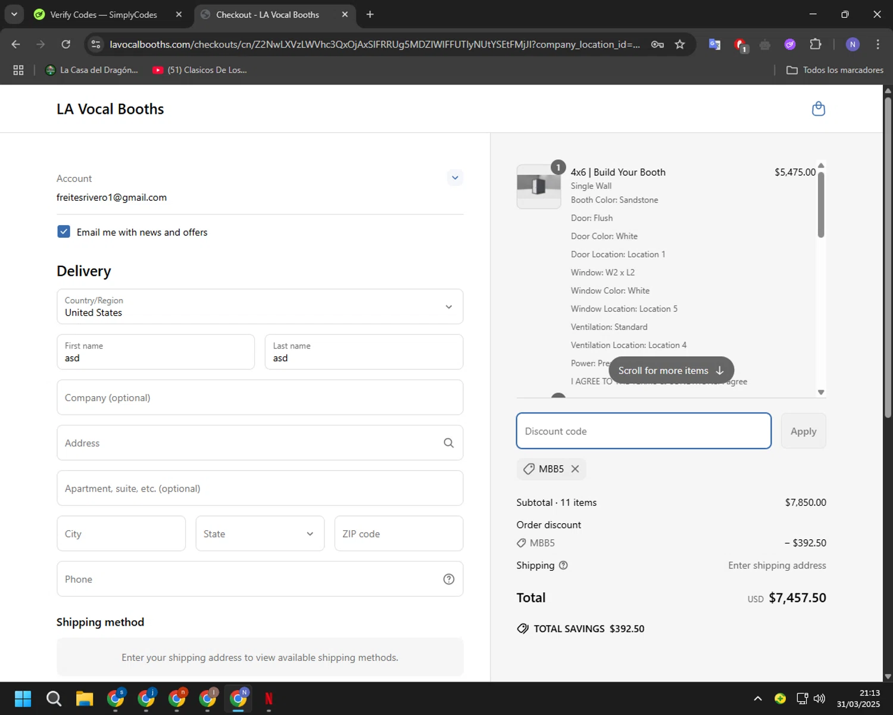Open the La Casa del Dragón bookmark

pos(92,70)
